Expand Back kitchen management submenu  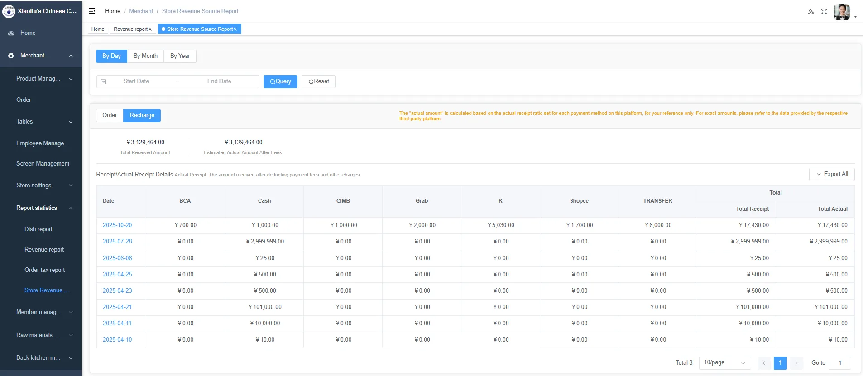point(71,358)
